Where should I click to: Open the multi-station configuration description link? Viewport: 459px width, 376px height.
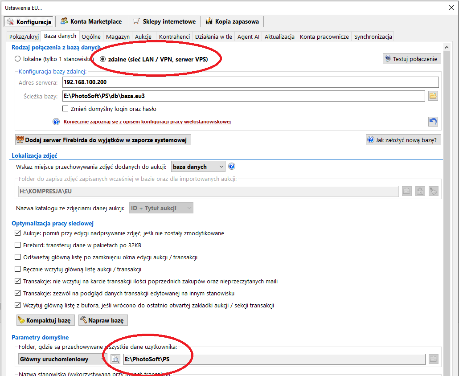tap(147, 122)
